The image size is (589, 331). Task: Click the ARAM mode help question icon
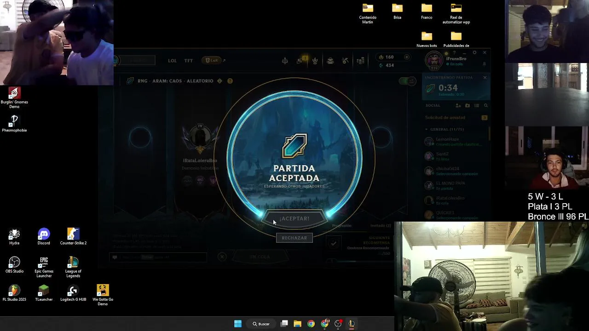pyautogui.click(x=230, y=81)
